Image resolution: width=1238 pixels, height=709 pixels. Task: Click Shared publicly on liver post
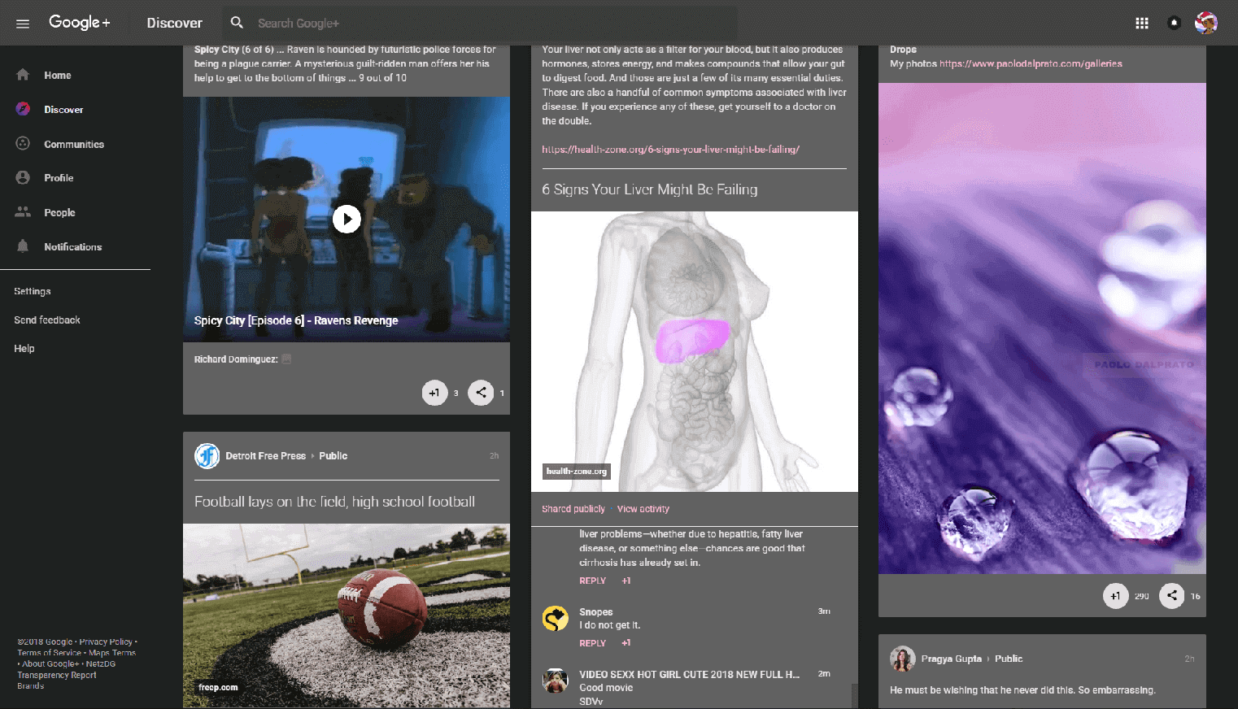[x=573, y=509]
